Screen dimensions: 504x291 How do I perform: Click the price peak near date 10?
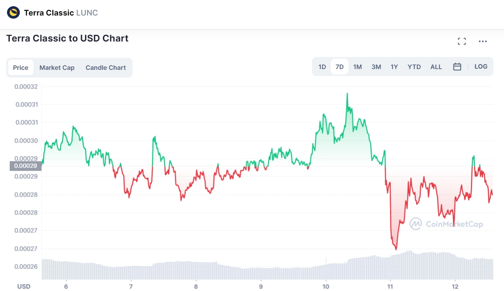click(x=347, y=94)
